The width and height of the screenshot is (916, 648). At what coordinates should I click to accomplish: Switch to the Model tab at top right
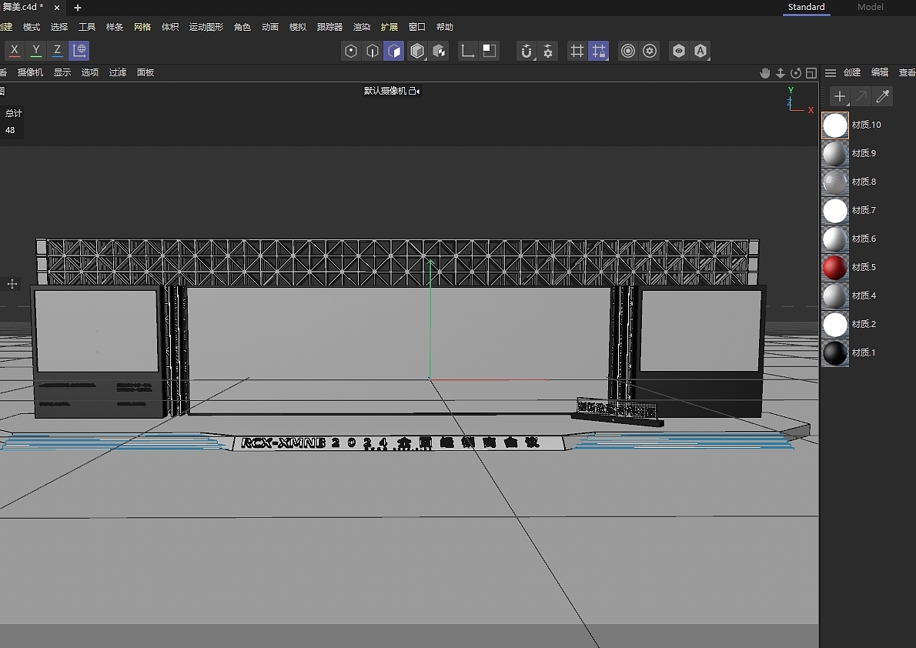coord(870,8)
